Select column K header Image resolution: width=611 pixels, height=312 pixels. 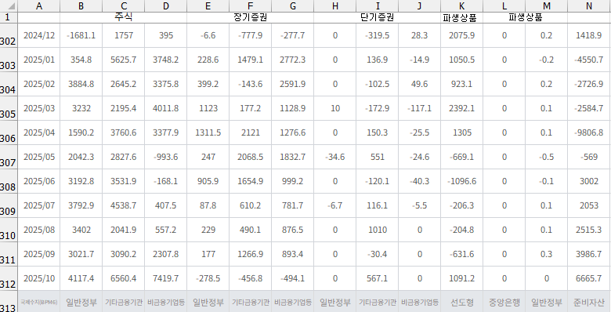(461, 5)
